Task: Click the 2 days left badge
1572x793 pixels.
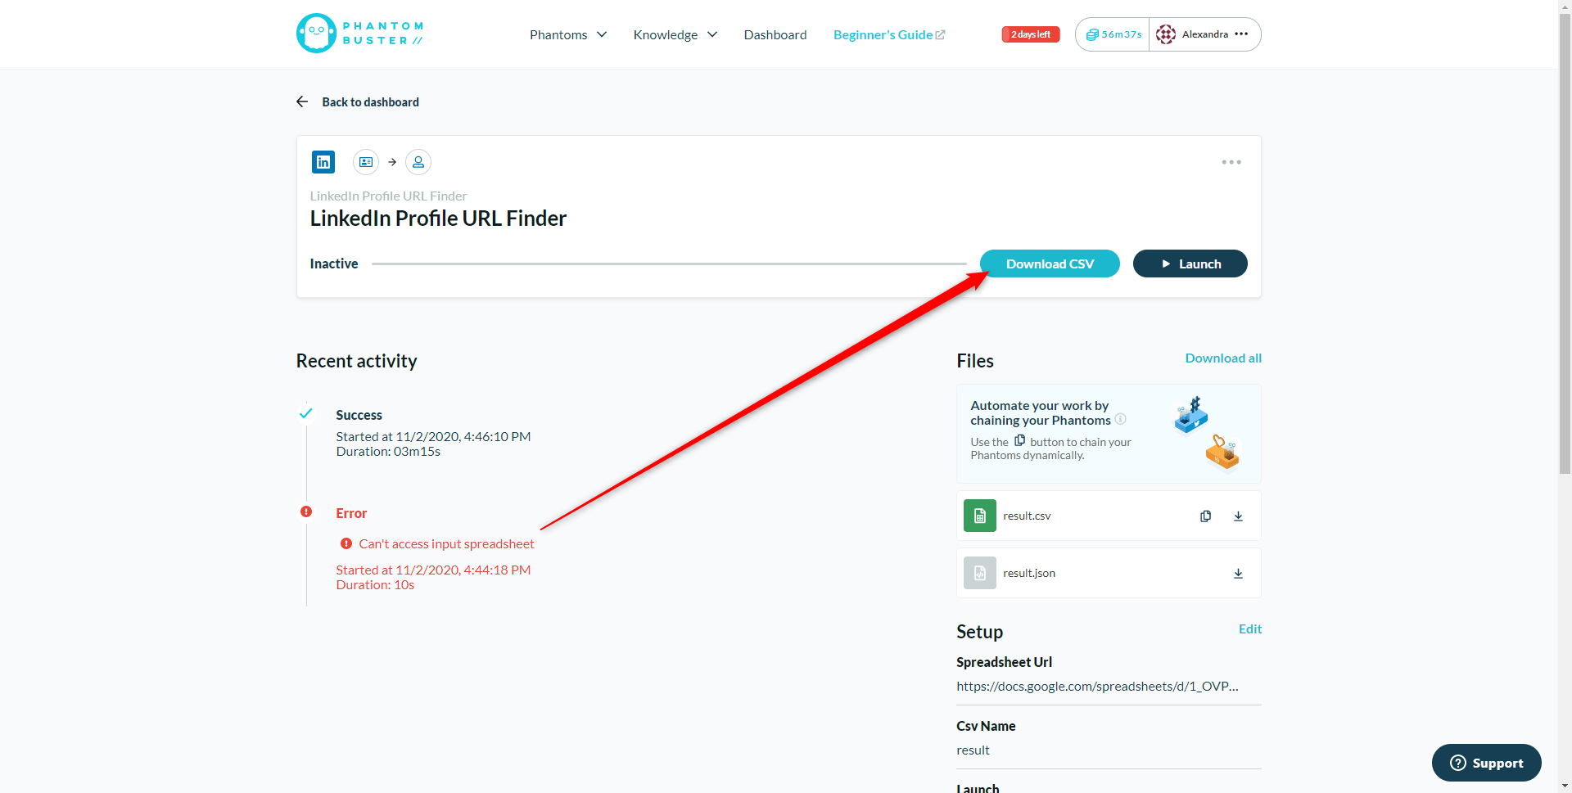Action: (x=1031, y=34)
